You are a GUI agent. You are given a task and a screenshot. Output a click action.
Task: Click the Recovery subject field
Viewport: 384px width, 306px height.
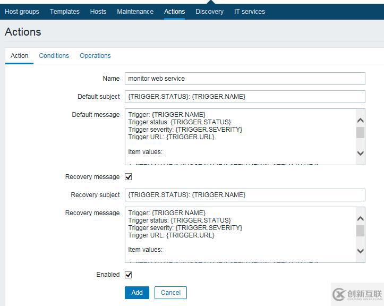pos(245,195)
